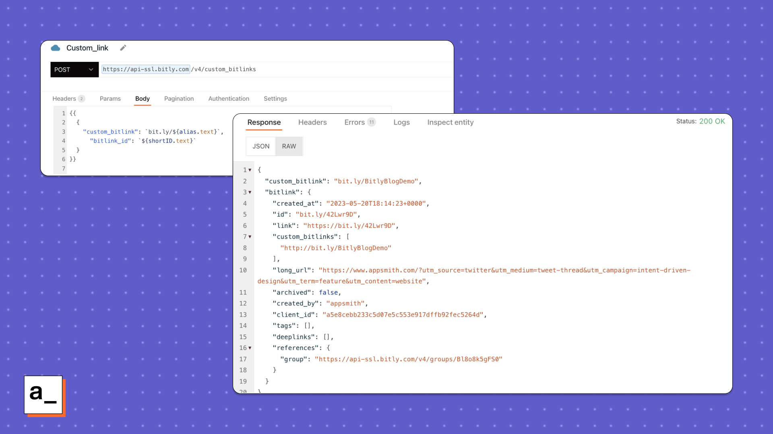The height and width of the screenshot is (434, 773).
Task: Select the Response tab
Action: pos(264,122)
